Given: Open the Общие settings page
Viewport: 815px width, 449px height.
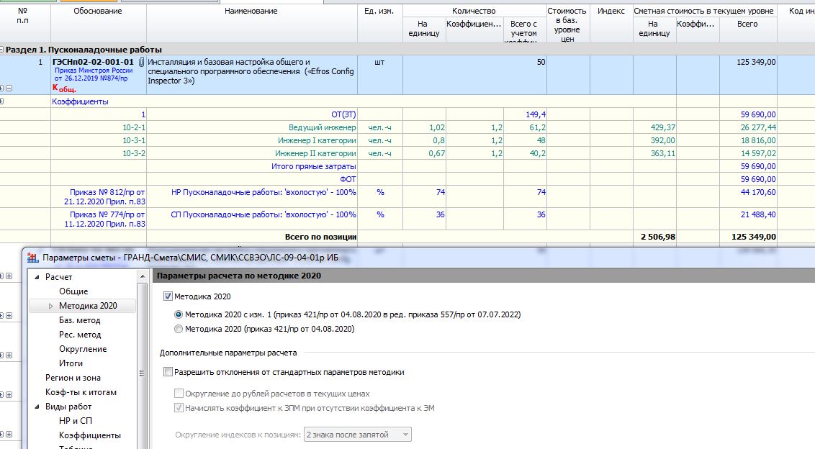Looking at the screenshot, I should coord(73,291).
